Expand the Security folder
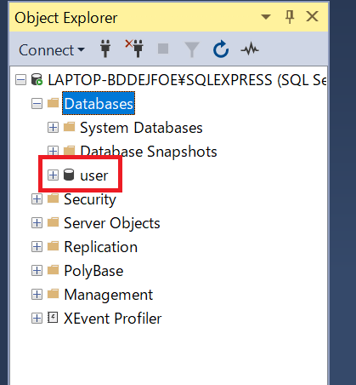 pos(37,199)
